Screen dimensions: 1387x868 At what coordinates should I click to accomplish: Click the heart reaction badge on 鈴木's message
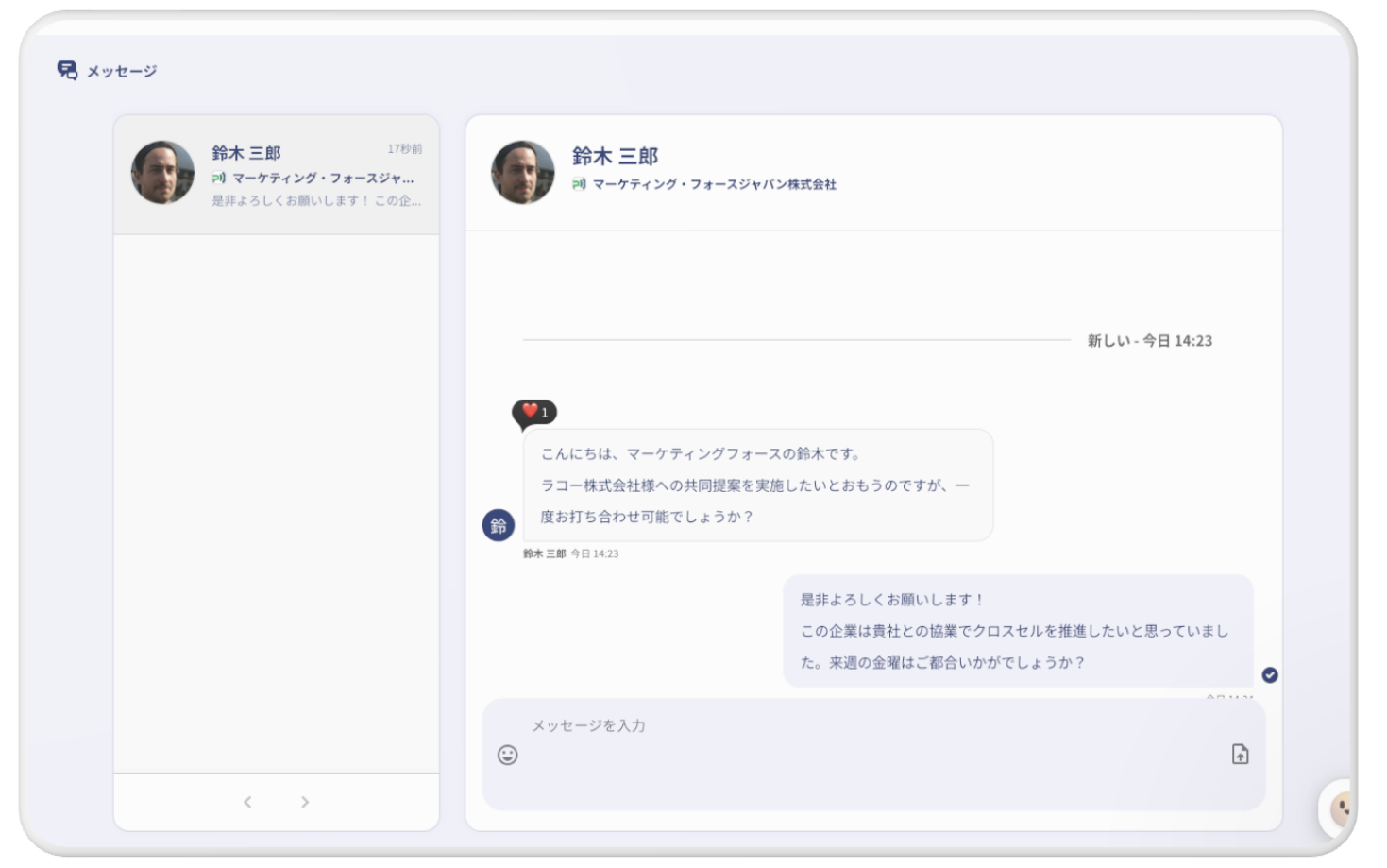(533, 411)
